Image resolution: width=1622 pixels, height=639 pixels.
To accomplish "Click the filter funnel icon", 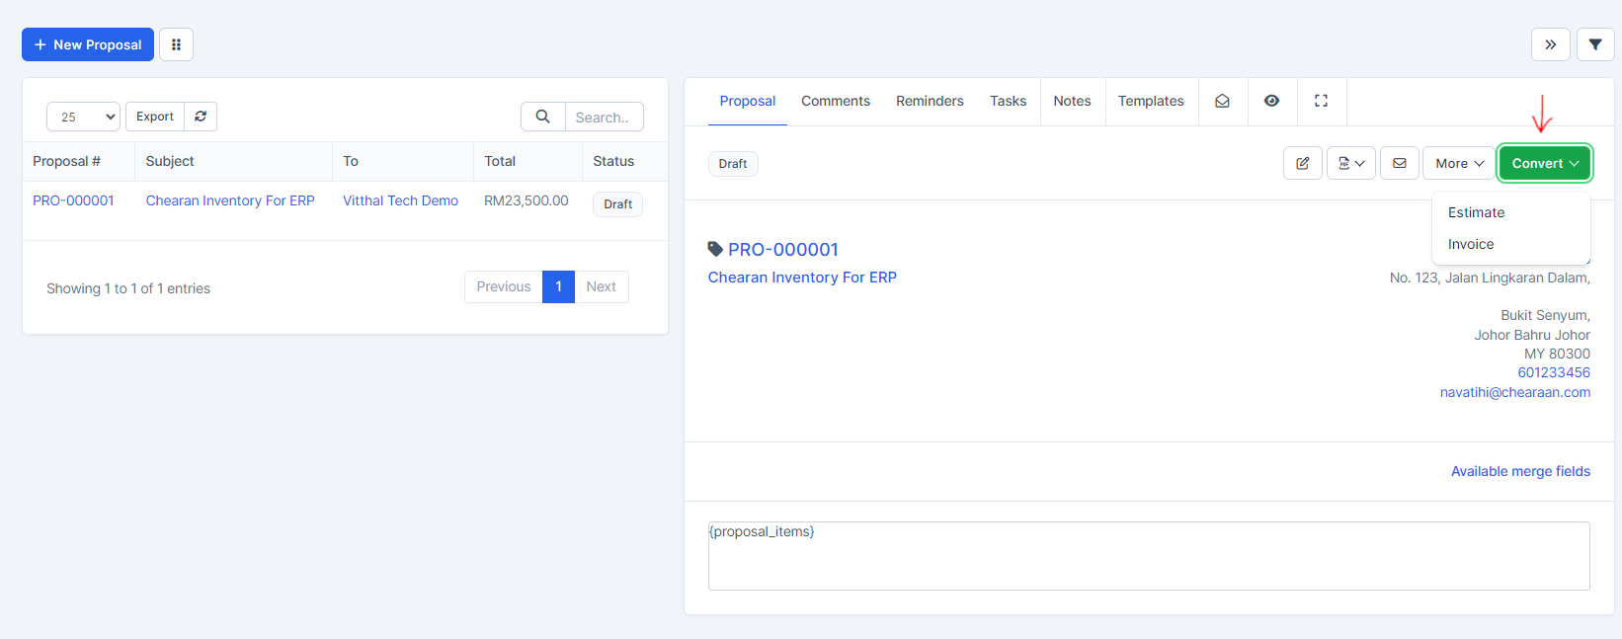I will click(1594, 44).
